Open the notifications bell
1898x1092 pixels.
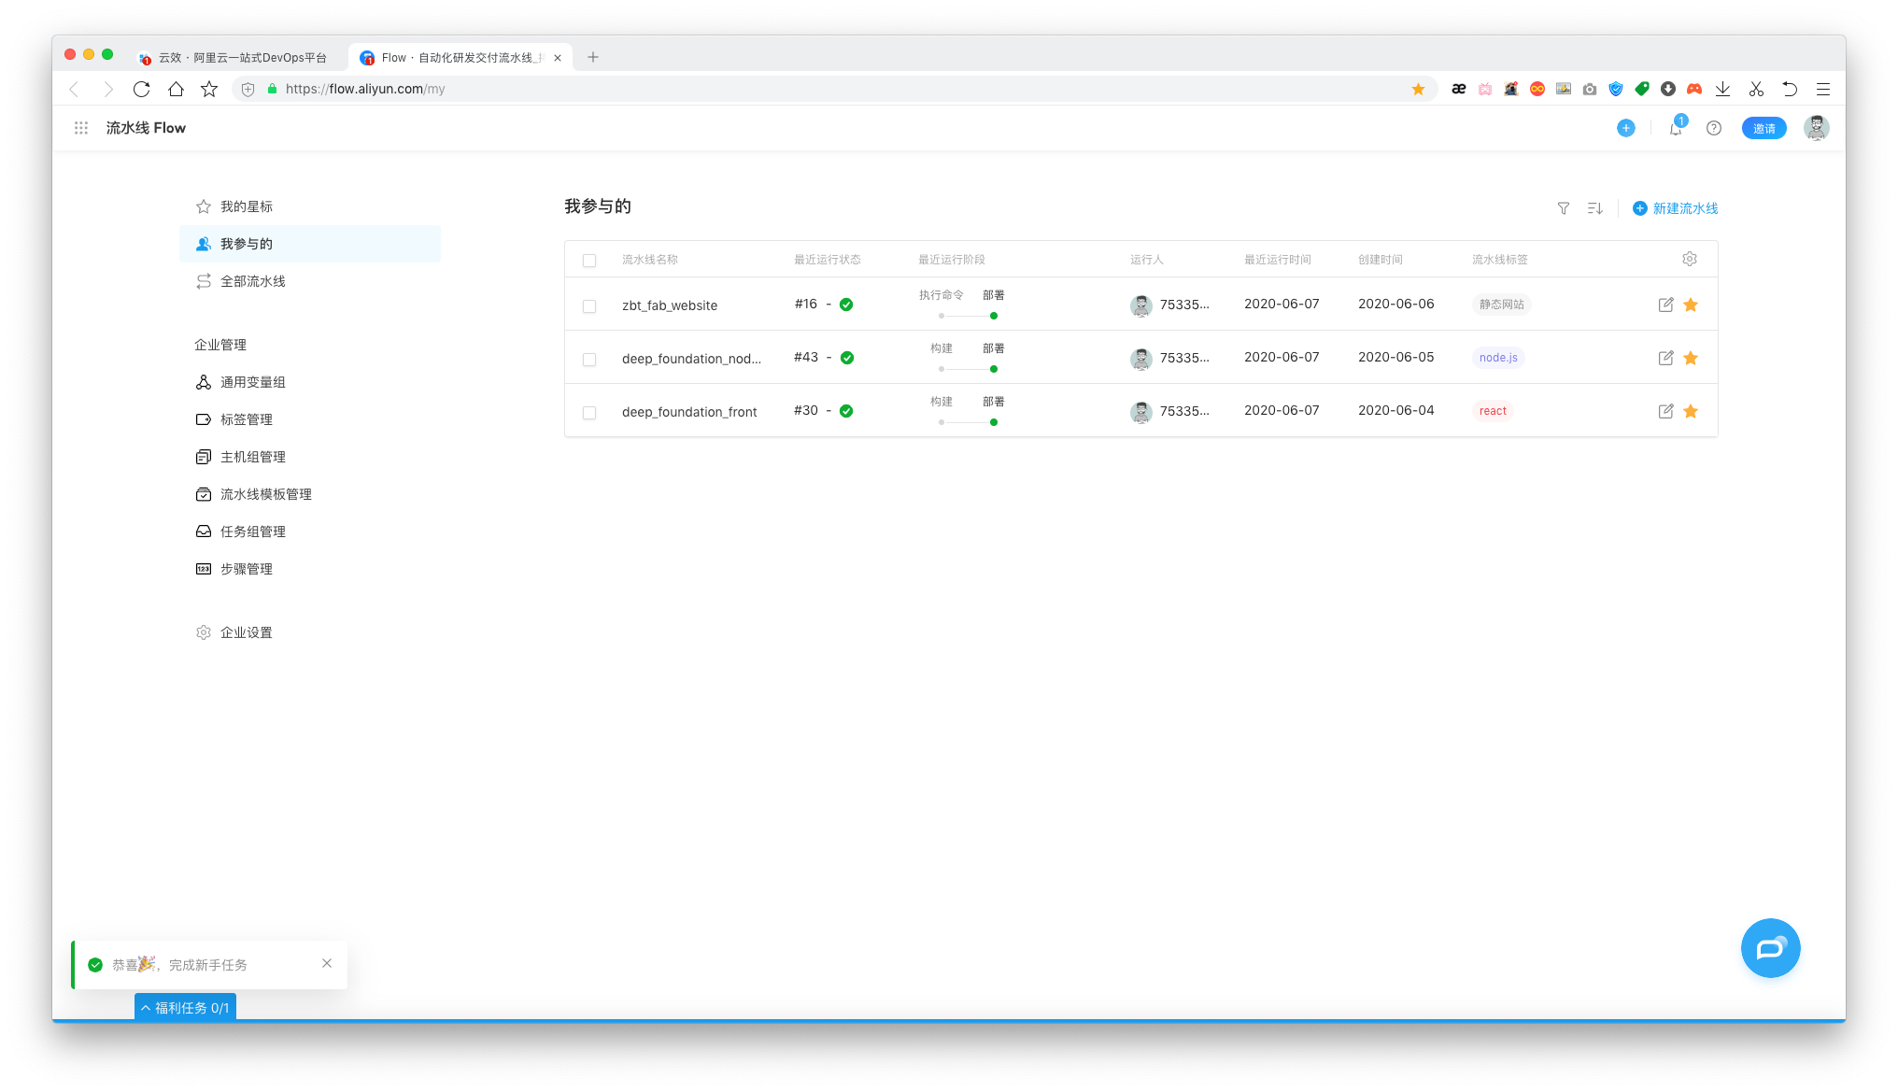click(1676, 129)
